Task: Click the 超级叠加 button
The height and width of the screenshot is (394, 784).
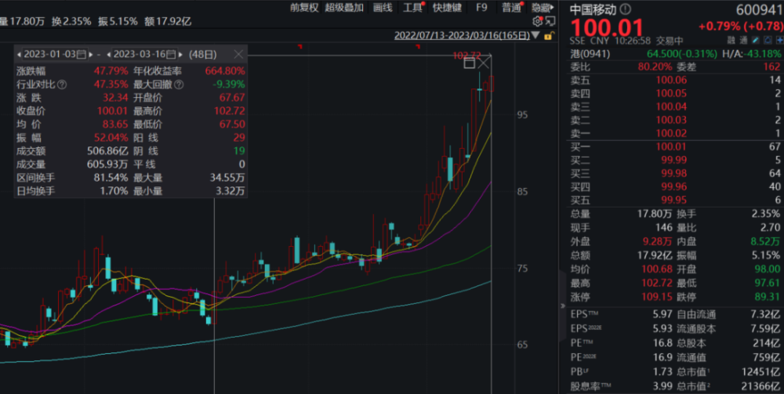Action: pyautogui.click(x=344, y=8)
